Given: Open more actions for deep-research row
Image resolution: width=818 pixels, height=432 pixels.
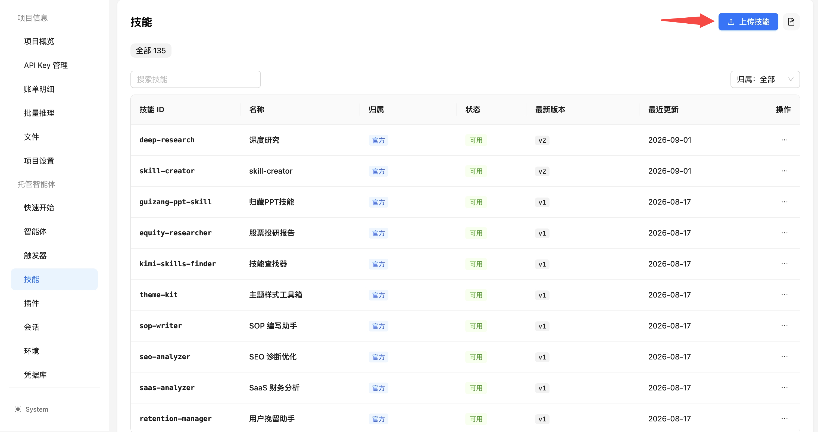Looking at the screenshot, I should coord(784,140).
